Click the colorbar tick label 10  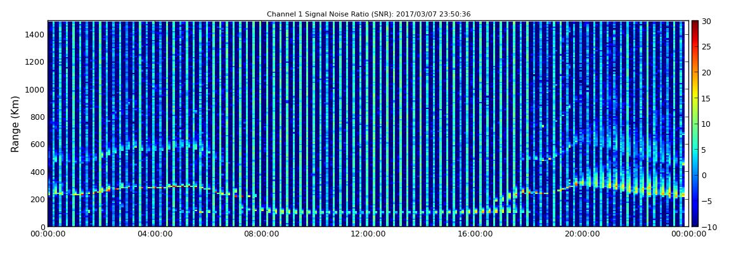[x=706, y=124]
